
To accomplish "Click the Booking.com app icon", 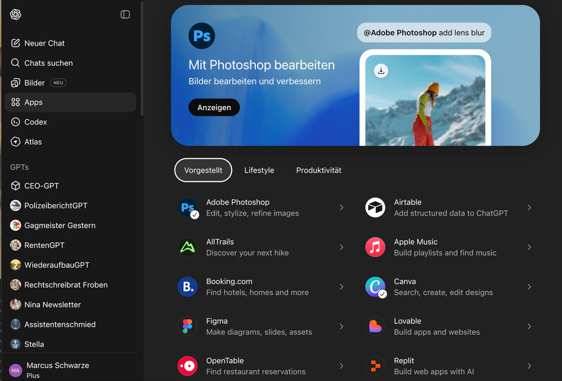I will [x=188, y=287].
